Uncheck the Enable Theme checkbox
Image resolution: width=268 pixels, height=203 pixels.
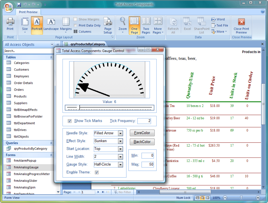click(x=97, y=172)
